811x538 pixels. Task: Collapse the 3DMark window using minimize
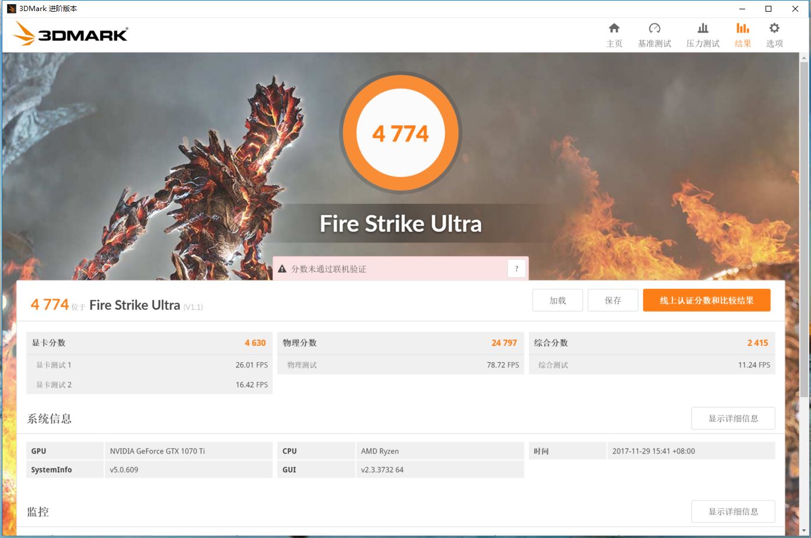tap(741, 9)
